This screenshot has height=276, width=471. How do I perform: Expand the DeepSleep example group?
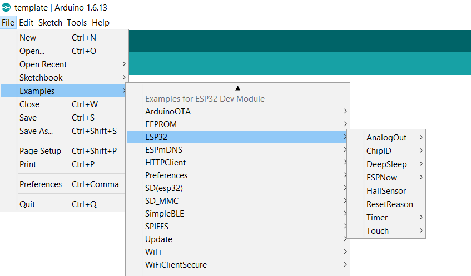pos(386,164)
